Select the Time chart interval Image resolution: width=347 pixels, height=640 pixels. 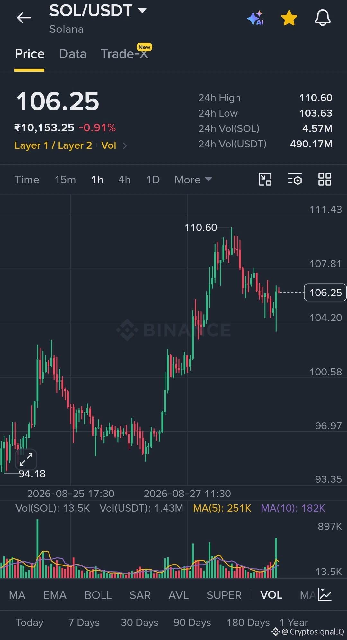pyautogui.click(x=27, y=180)
